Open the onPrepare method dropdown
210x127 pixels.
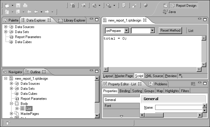126,31
